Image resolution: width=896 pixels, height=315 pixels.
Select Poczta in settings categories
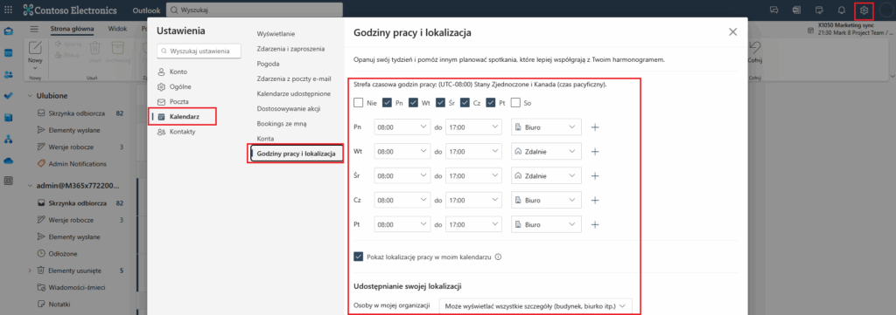(178, 101)
